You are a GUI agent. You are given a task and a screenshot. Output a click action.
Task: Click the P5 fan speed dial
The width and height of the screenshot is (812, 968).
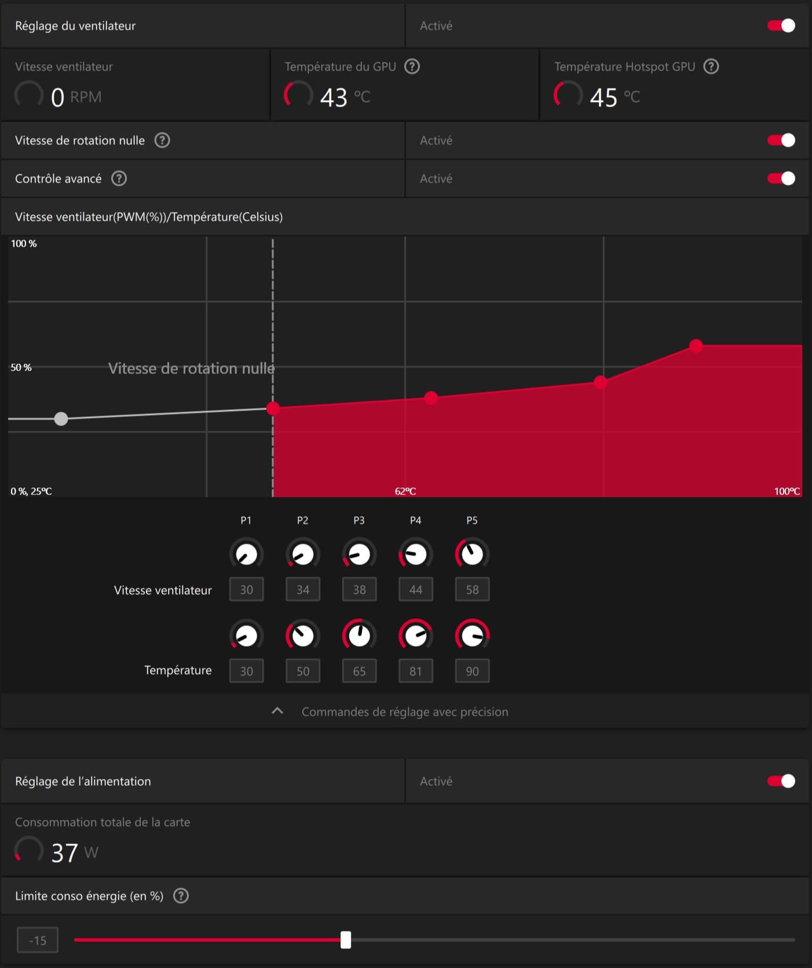point(472,554)
